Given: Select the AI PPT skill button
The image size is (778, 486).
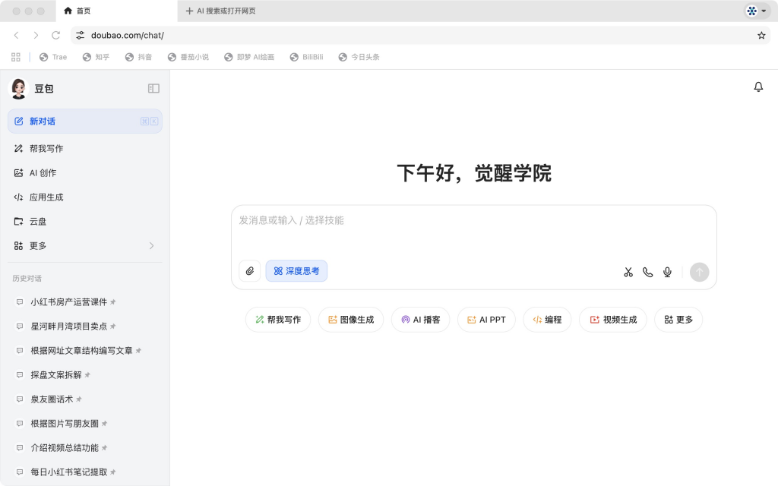Looking at the screenshot, I should (486, 319).
